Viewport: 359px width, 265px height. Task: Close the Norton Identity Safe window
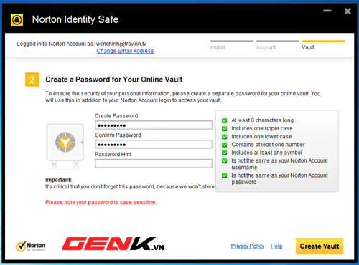coord(348,11)
